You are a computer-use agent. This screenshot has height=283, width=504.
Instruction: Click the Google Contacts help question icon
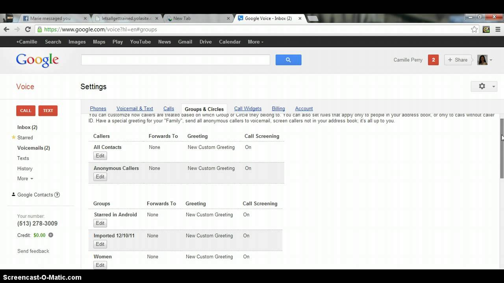click(57, 195)
